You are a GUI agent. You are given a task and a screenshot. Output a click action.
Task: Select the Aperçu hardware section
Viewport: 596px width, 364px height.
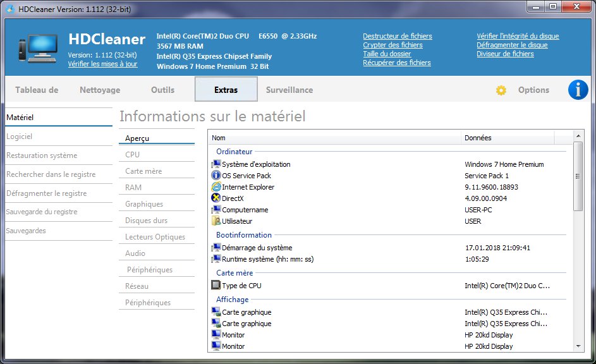click(x=157, y=138)
